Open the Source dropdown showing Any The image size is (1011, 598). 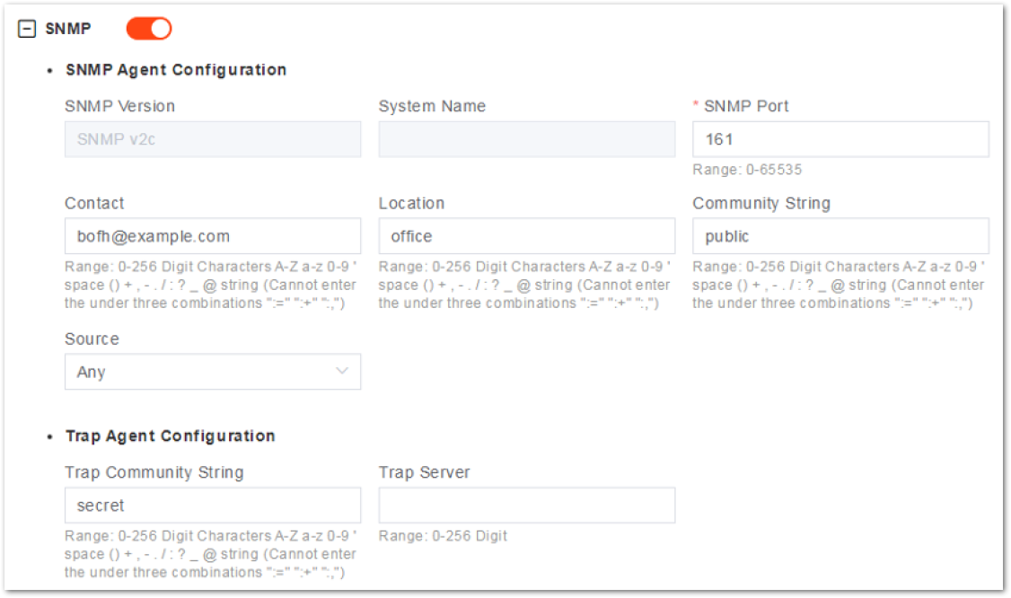(x=213, y=372)
